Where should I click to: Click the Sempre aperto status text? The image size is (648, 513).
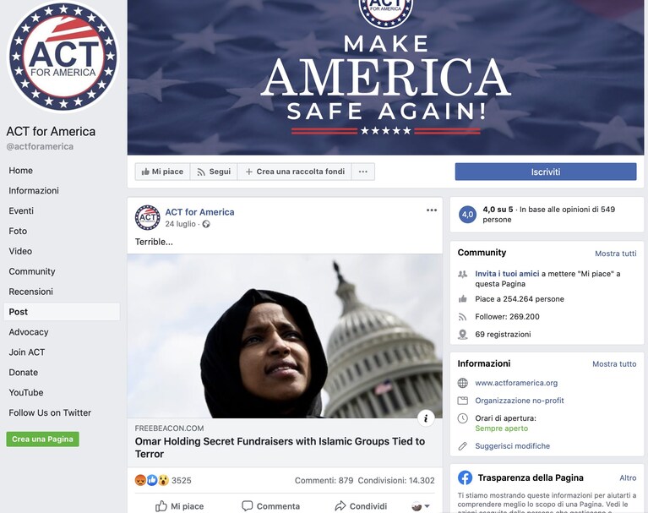pyautogui.click(x=501, y=428)
